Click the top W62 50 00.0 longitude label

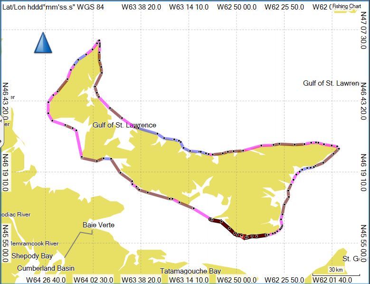pyautogui.click(x=237, y=7)
